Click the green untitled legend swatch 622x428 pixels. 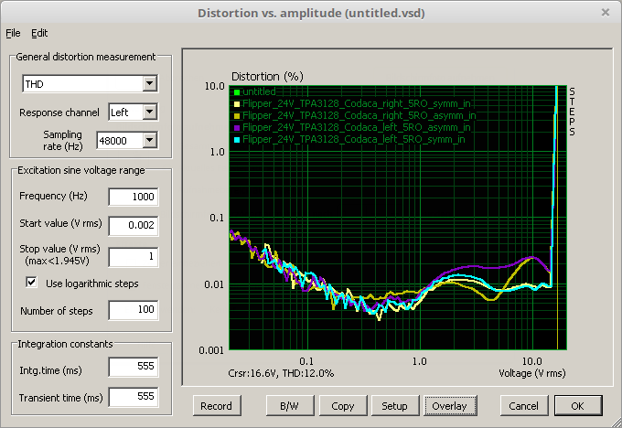(x=236, y=91)
